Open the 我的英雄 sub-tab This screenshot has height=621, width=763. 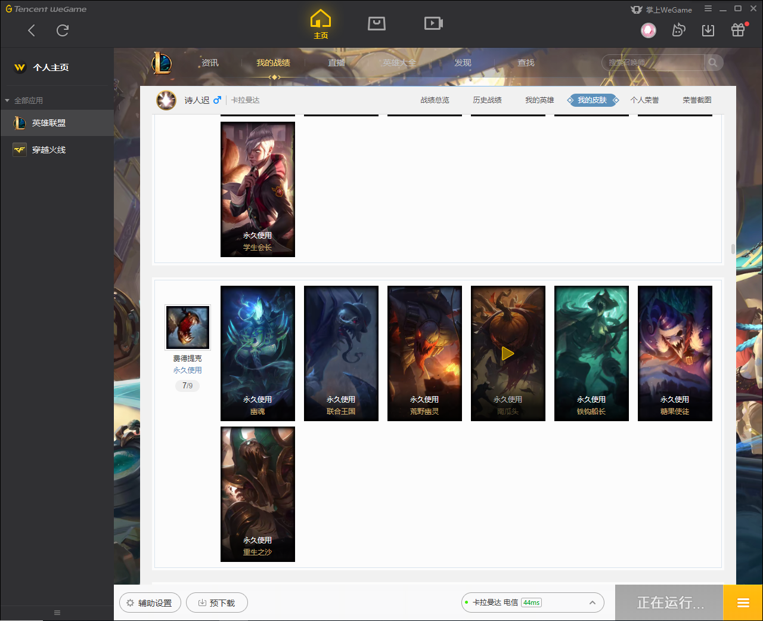coord(539,100)
